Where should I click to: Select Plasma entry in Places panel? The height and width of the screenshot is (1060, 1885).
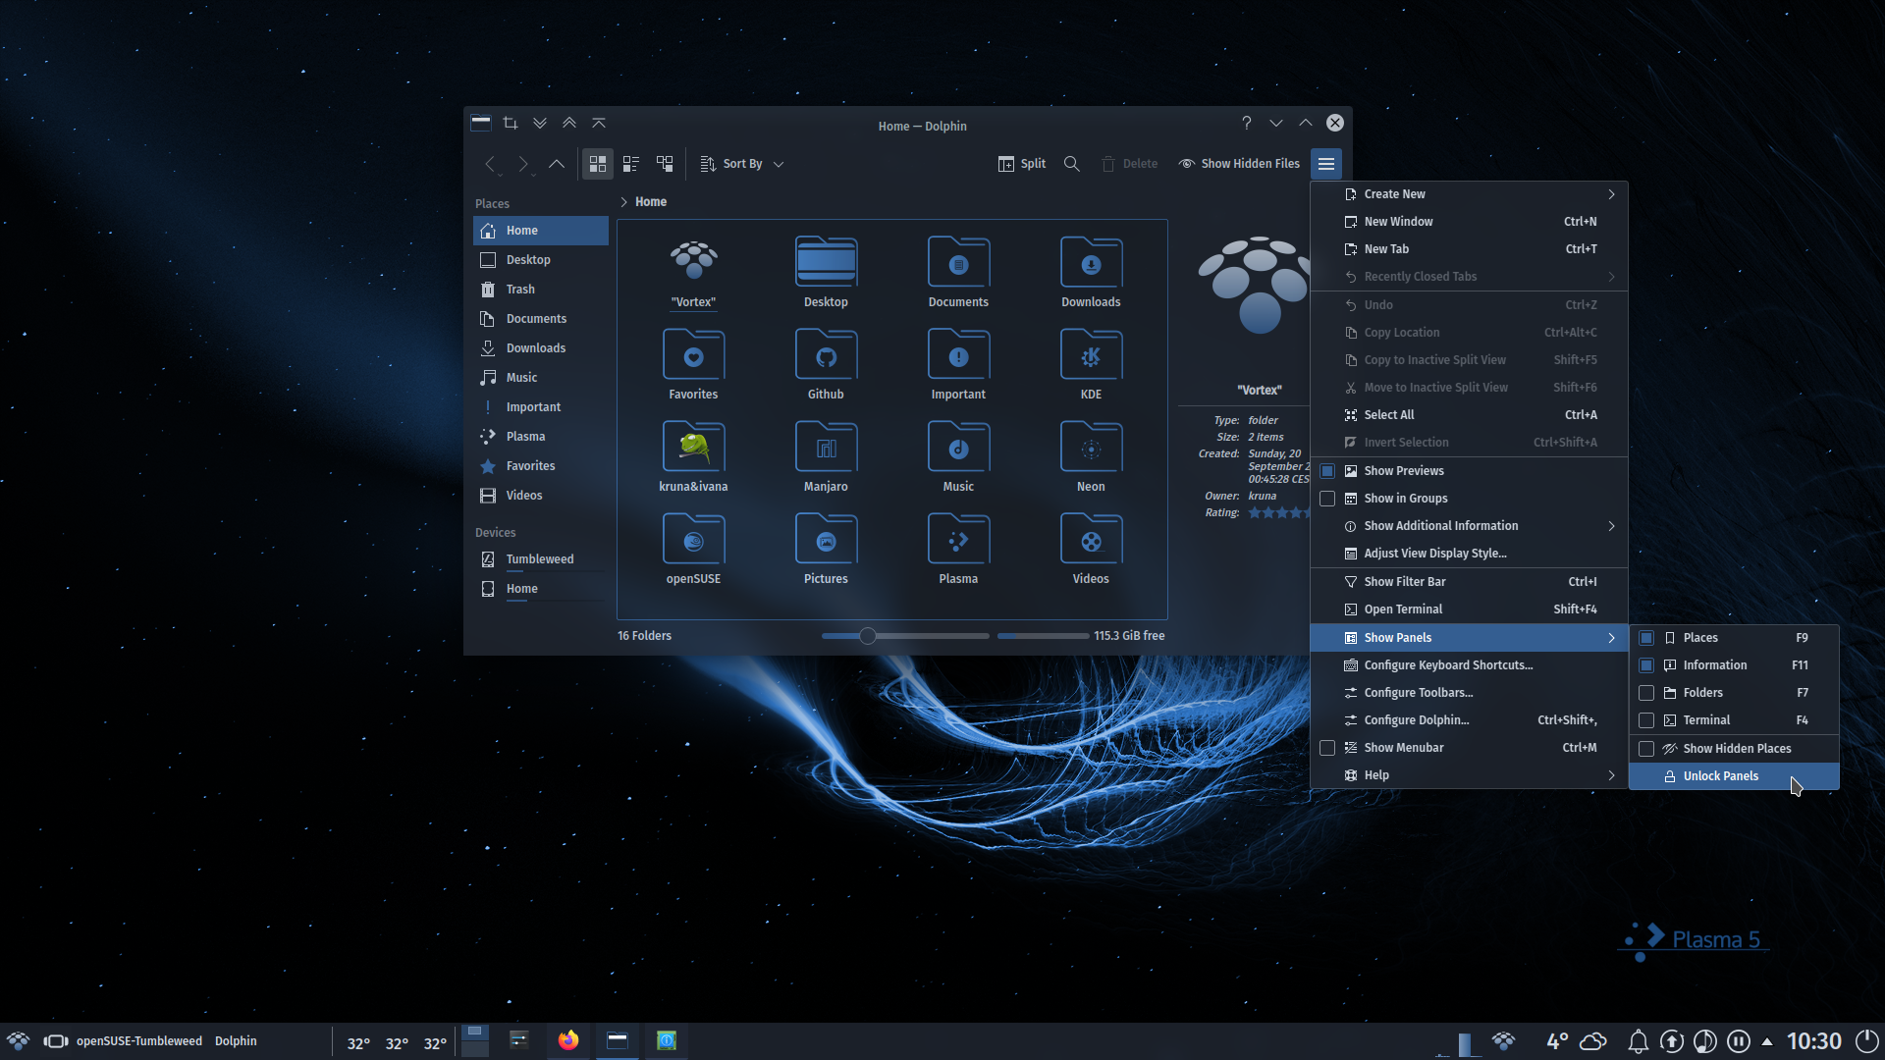541,437
